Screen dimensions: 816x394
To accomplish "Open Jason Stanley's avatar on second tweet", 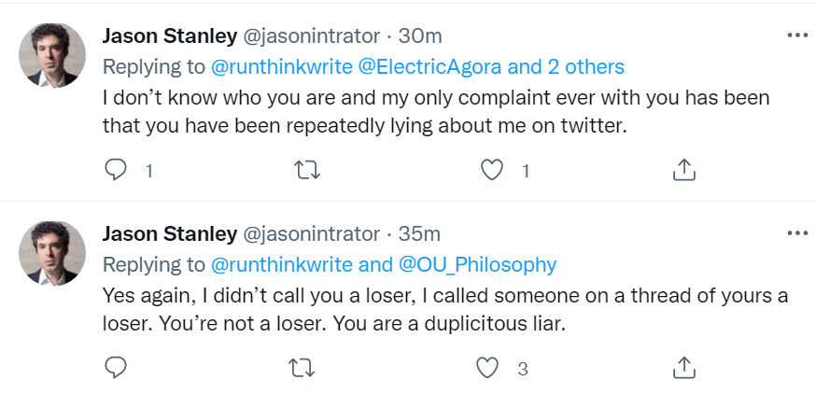I will point(52,252).
